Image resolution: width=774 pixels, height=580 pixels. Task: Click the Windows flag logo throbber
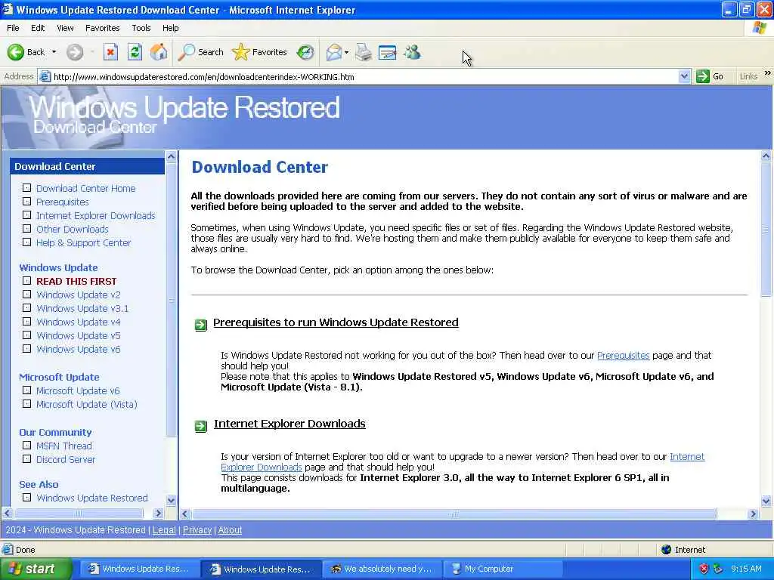click(759, 28)
